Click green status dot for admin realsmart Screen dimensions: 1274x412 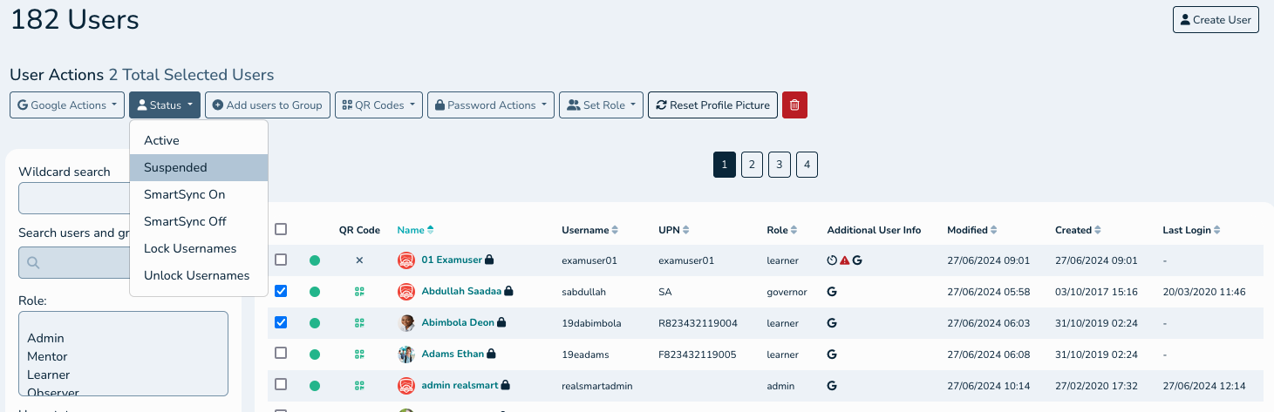click(x=315, y=386)
